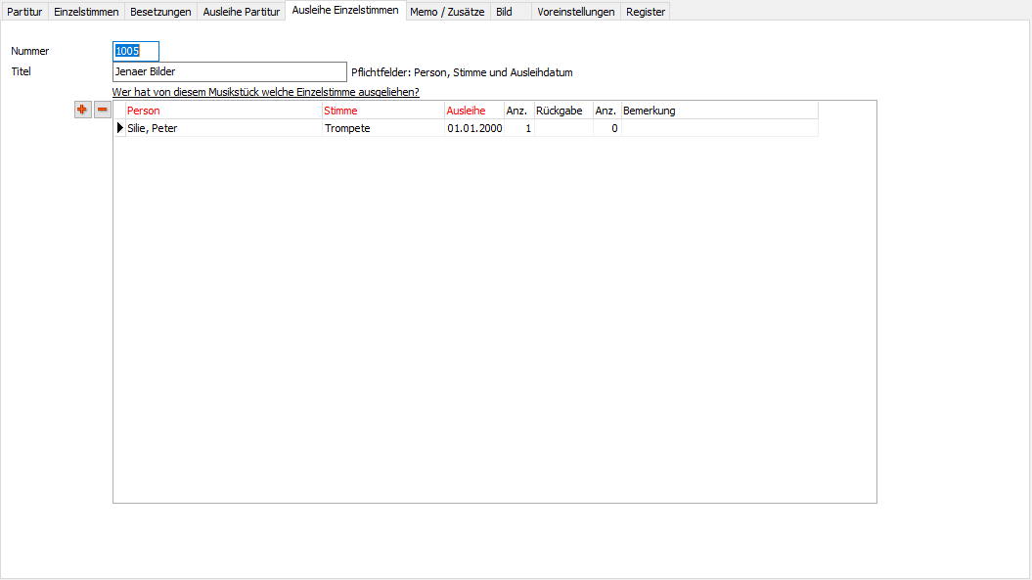Show the Bild tab

click(x=505, y=12)
